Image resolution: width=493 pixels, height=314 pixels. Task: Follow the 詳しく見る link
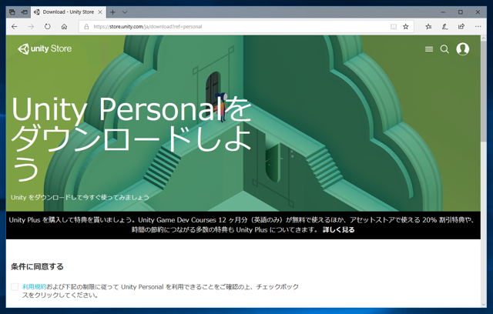(339, 230)
